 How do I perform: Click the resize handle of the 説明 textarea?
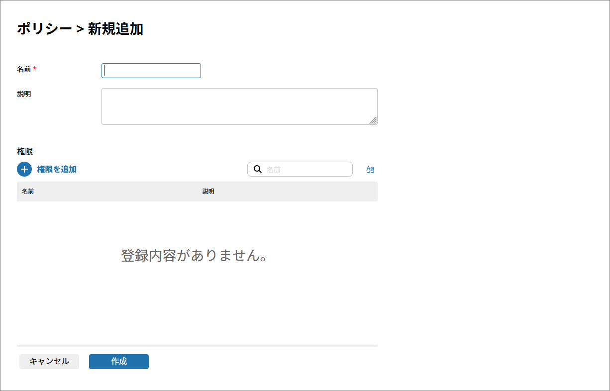click(373, 120)
